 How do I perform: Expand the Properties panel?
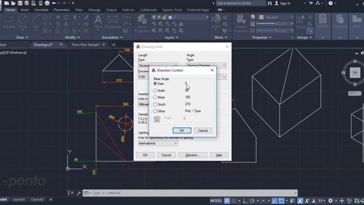(262, 38)
